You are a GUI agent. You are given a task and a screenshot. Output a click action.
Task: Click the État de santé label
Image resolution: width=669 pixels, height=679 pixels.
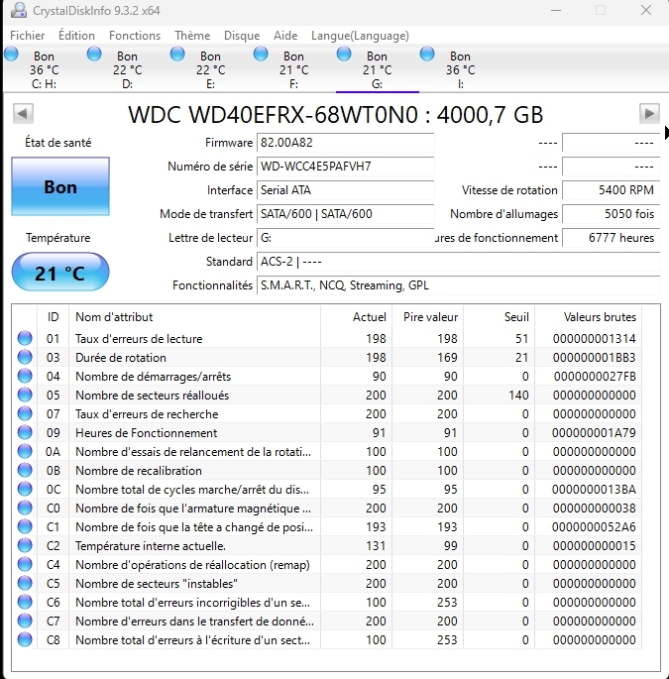coord(58,143)
